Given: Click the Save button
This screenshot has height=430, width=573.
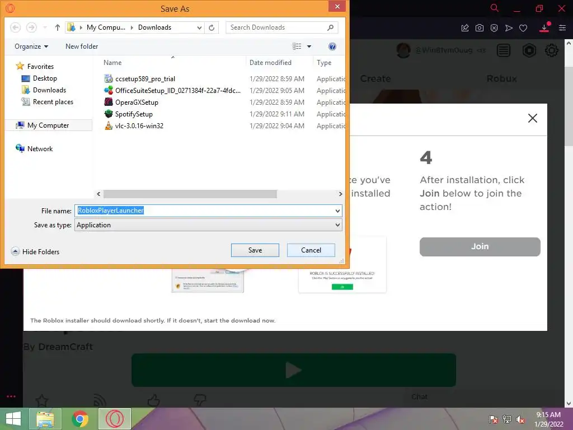Looking at the screenshot, I should click(255, 250).
